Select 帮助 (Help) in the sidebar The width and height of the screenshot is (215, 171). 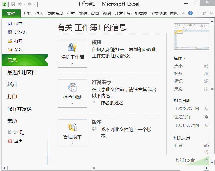pos(12,121)
